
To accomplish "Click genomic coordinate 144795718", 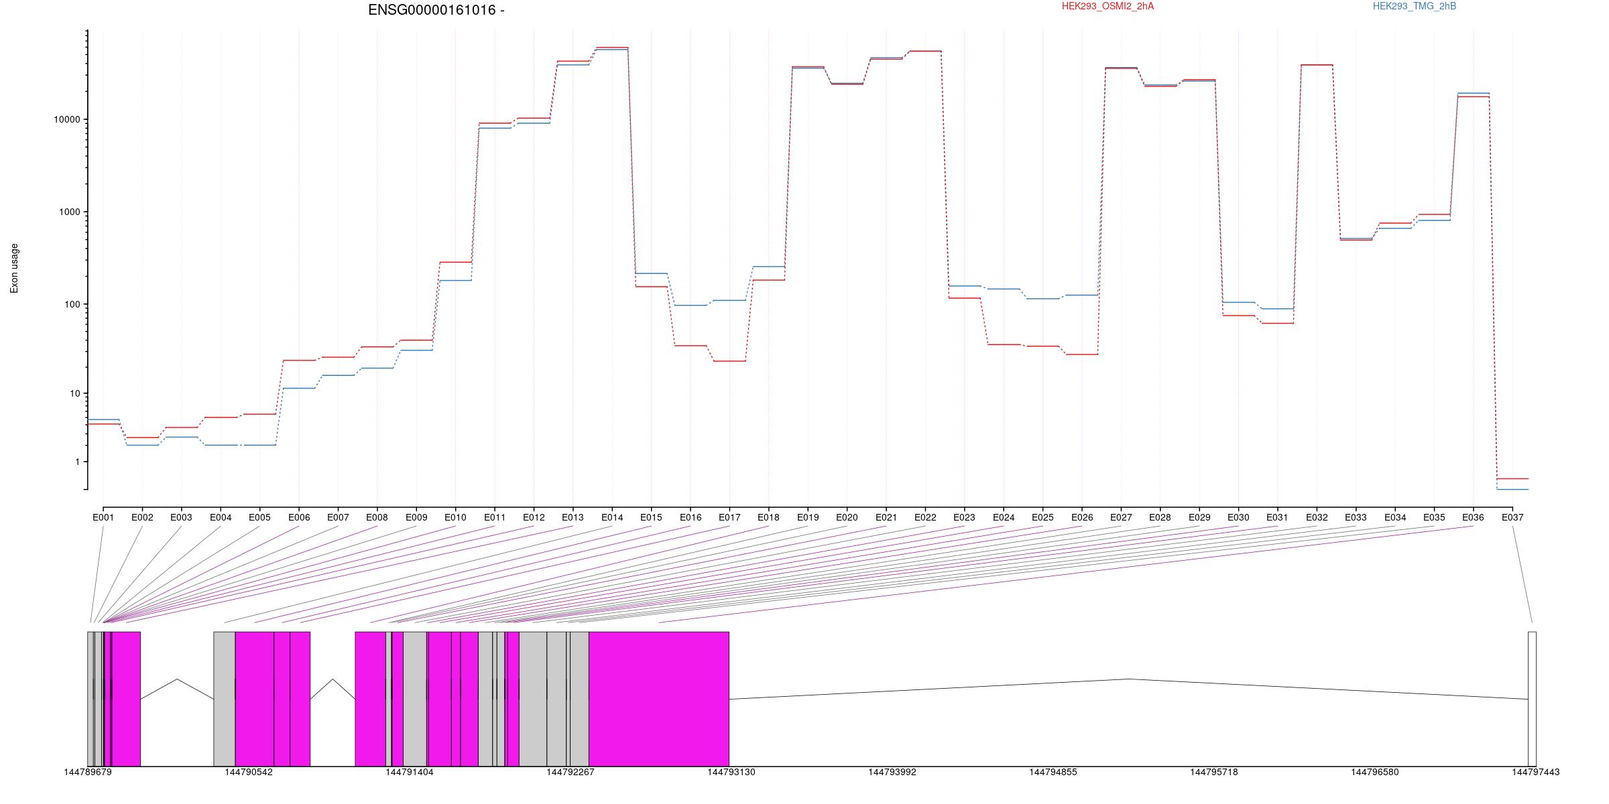I will coord(1214,773).
